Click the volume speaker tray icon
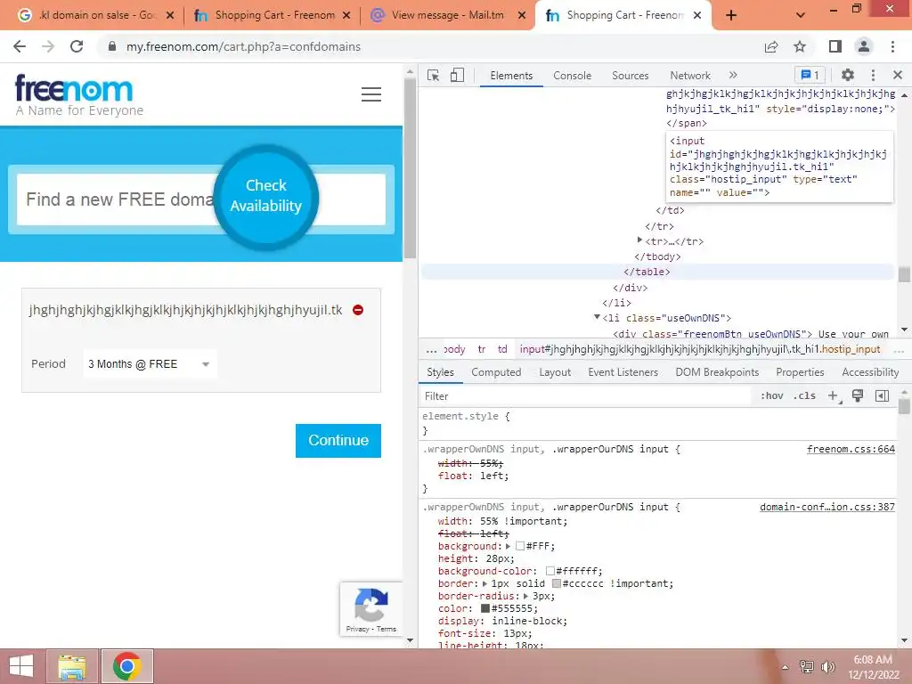Screen dimensions: 912x684 pyautogui.click(x=828, y=667)
